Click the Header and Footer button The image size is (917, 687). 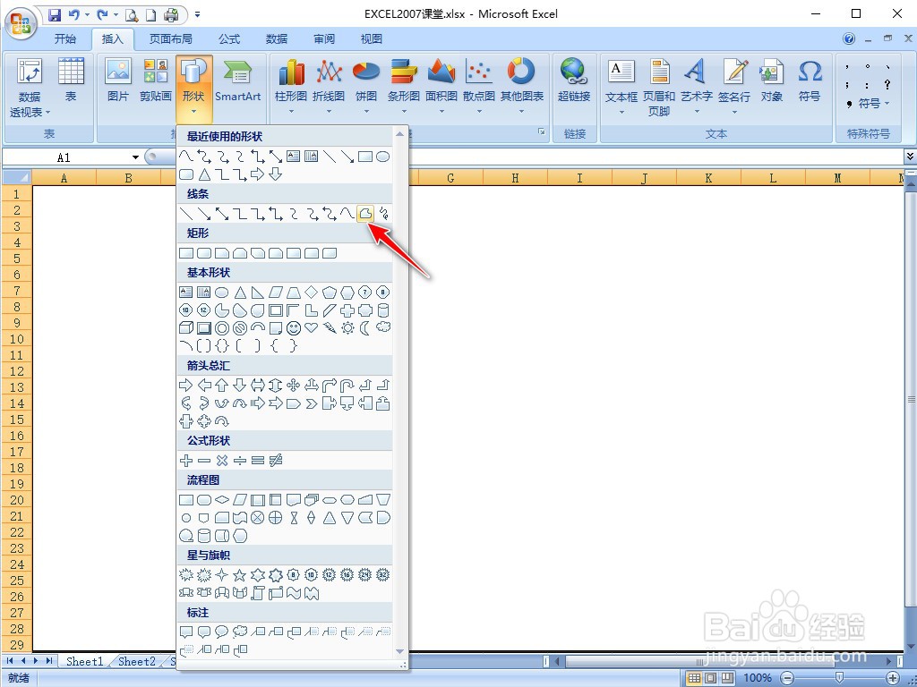(x=659, y=87)
